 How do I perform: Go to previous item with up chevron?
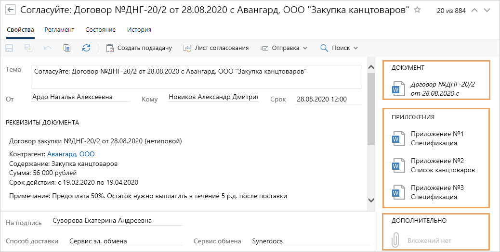[x=474, y=10]
